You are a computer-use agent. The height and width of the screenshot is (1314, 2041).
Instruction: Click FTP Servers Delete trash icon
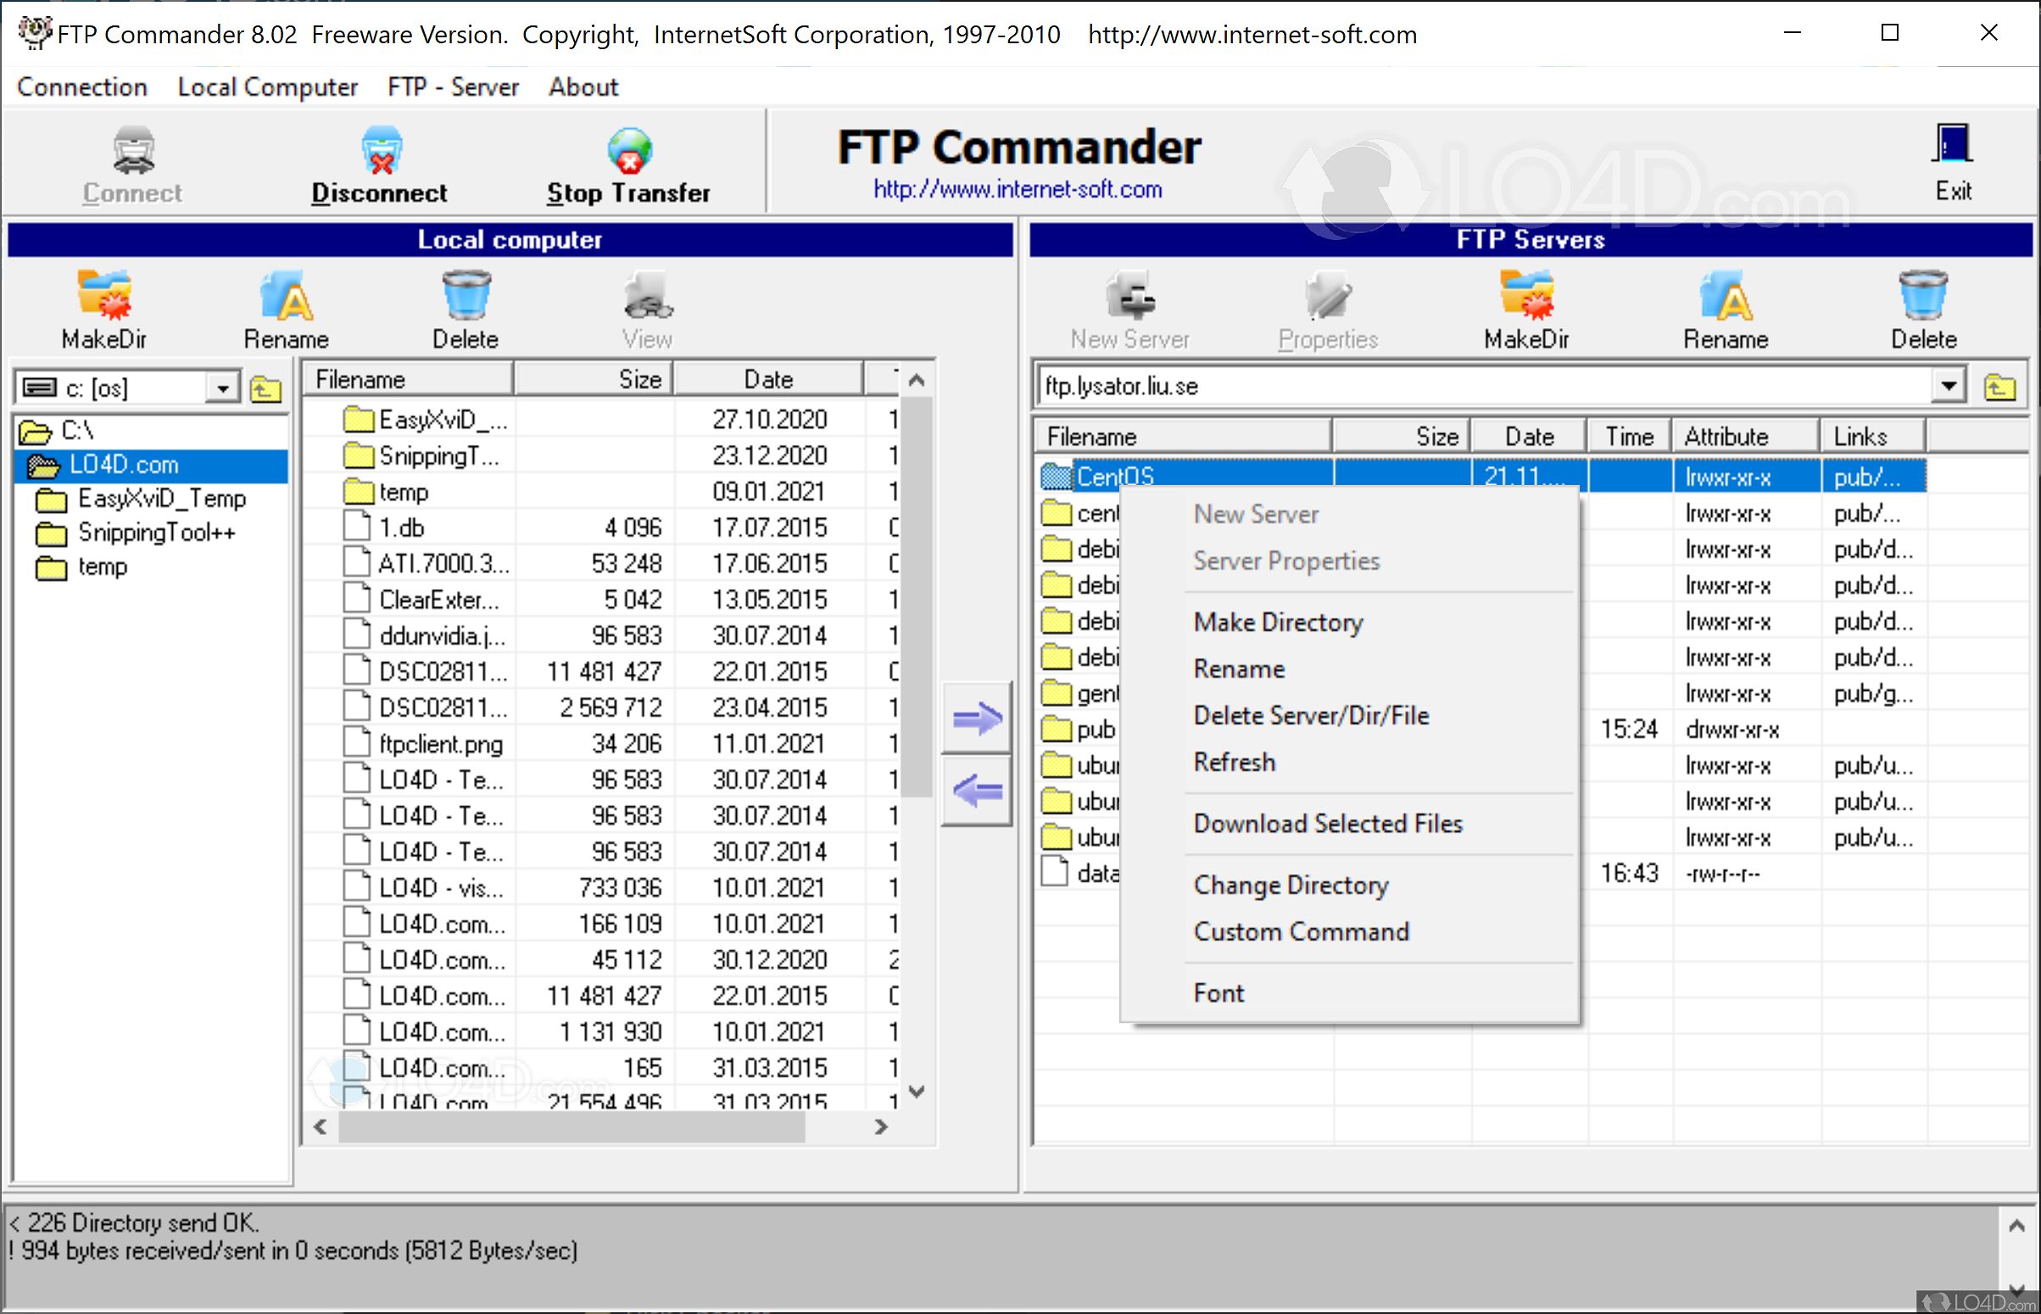(1923, 295)
